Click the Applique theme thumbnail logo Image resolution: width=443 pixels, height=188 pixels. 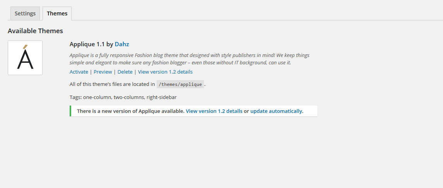click(x=25, y=58)
